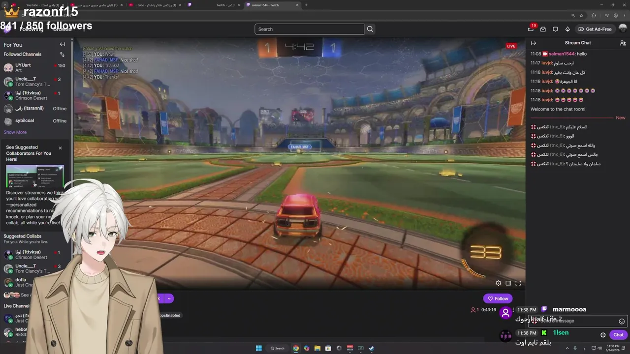This screenshot has width=630, height=354.
Task: Open Steam from the taskbar
Action: tap(371, 348)
